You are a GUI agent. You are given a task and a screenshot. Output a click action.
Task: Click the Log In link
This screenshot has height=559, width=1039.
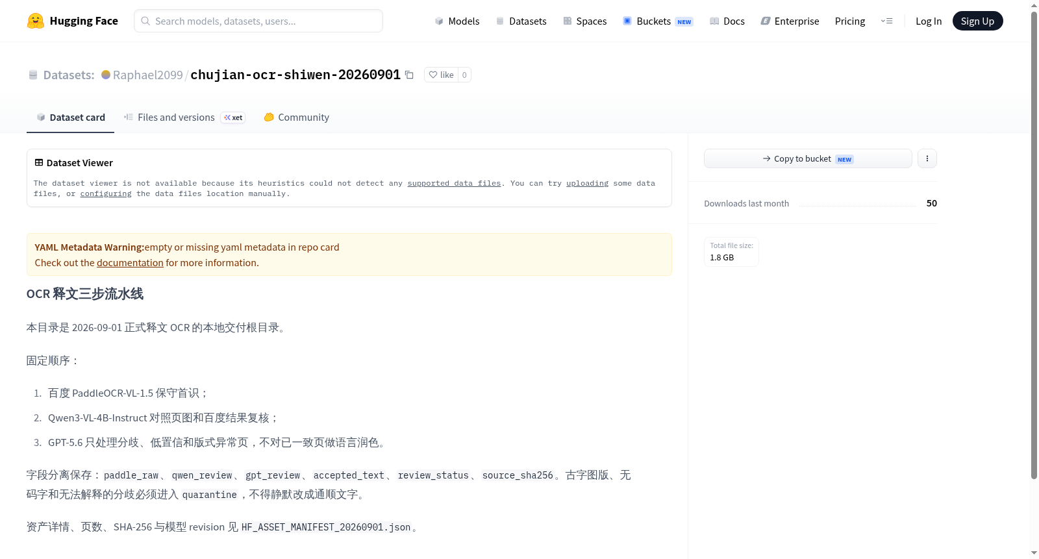point(929,21)
